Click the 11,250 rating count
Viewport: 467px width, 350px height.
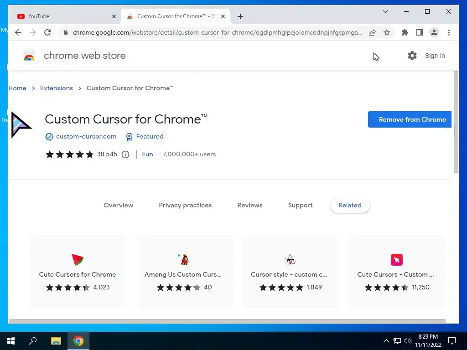(420, 287)
